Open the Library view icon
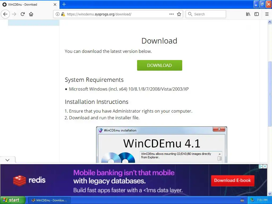The image size is (272, 204). [x=248, y=14]
